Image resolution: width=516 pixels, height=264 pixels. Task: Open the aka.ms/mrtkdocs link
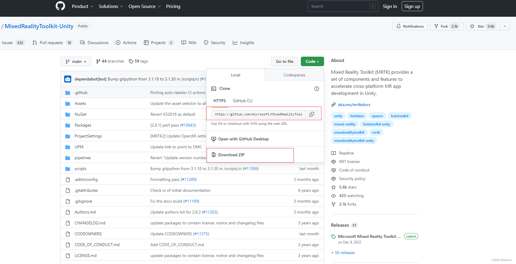[x=354, y=105]
